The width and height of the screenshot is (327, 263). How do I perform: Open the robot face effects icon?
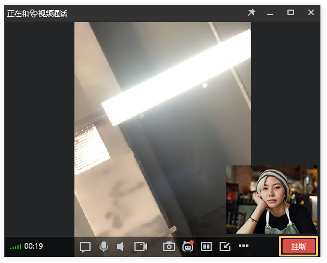pyautogui.click(x=188, y=247)
